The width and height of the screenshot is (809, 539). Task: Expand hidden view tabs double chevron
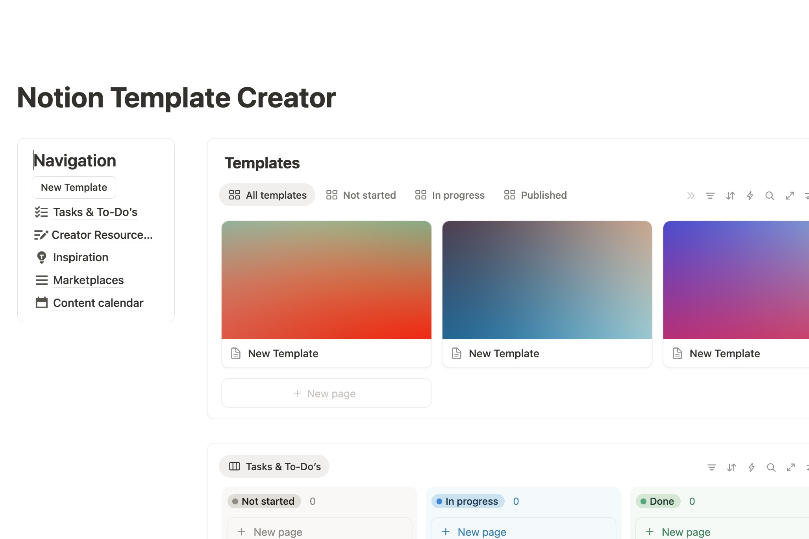(x=691, y=196)
